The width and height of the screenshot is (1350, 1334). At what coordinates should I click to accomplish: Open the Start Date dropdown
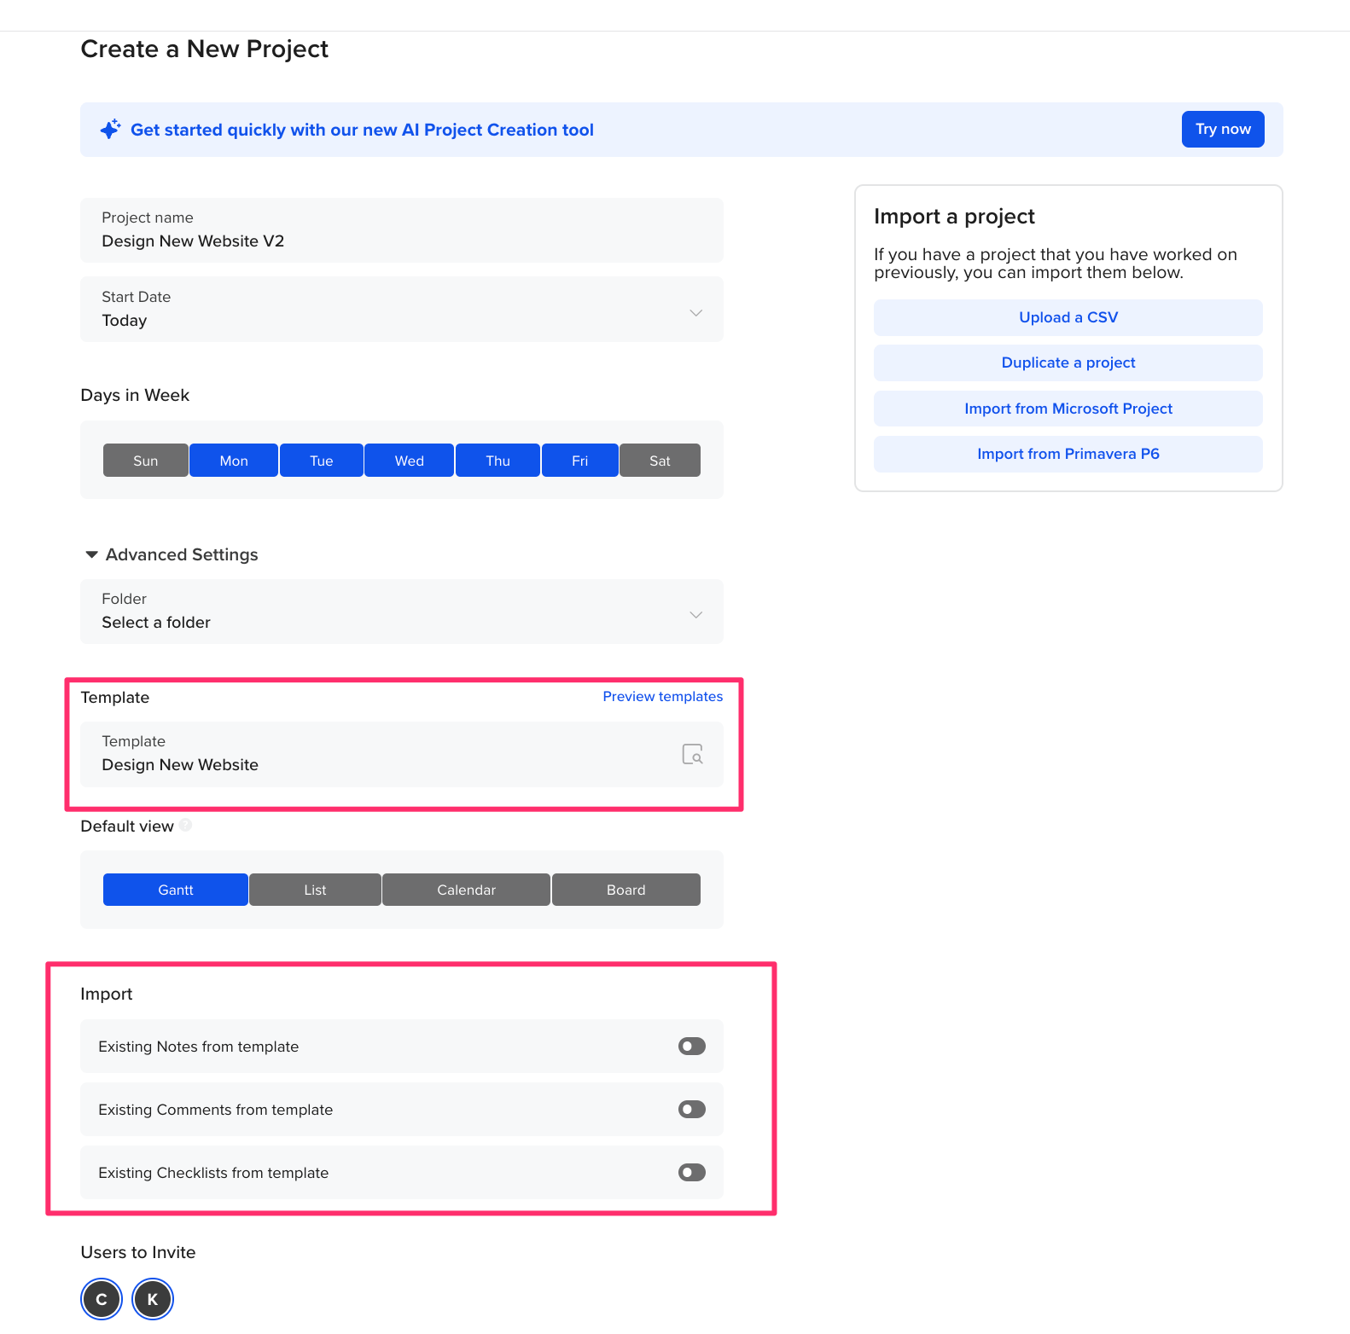tap(402, 309)
